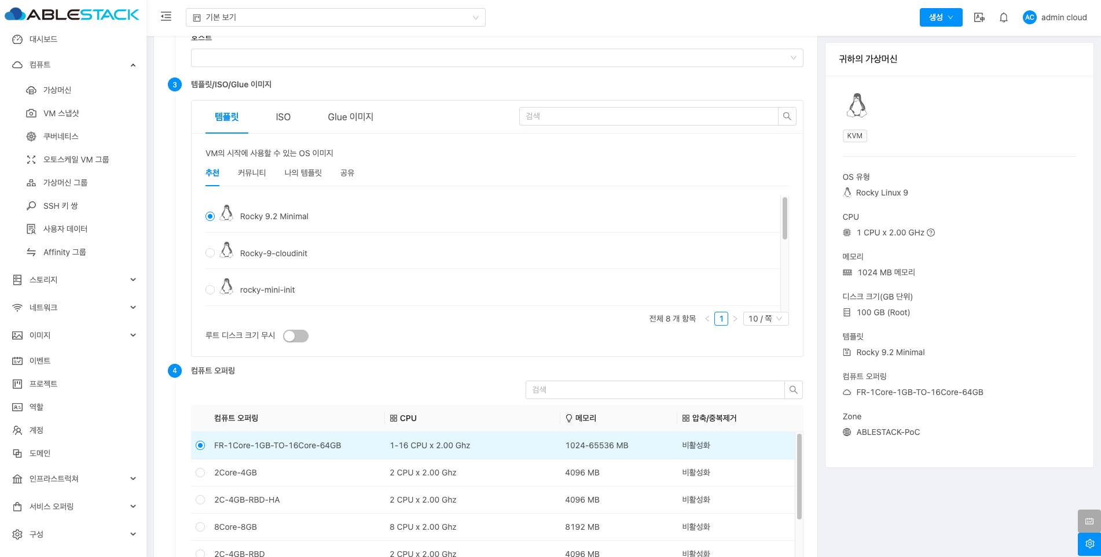This screenshot has width=1101, height=557.
Task: Click the template search magnifier icon
Action: pos(787,116)
